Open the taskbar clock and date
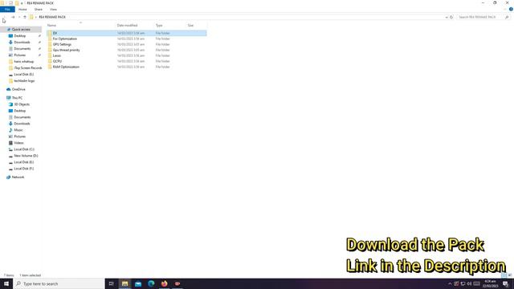Image resolution: width=514 pixels, height=289 pixels. (490, 283)
